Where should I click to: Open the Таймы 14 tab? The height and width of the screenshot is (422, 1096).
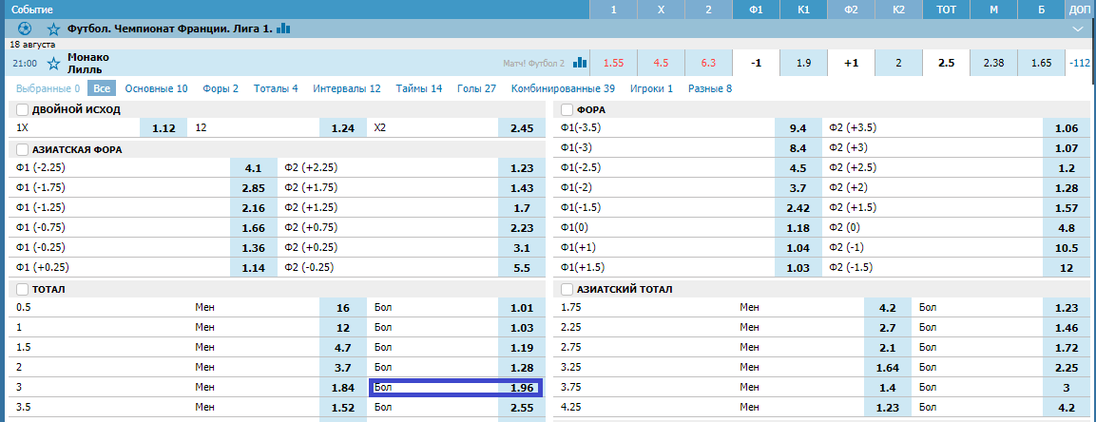[418, 88]
